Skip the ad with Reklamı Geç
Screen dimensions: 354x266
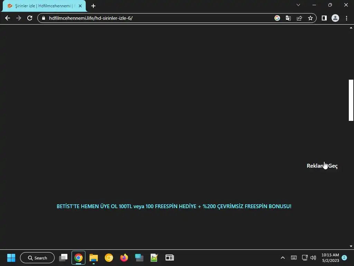[x=322, y=166]
